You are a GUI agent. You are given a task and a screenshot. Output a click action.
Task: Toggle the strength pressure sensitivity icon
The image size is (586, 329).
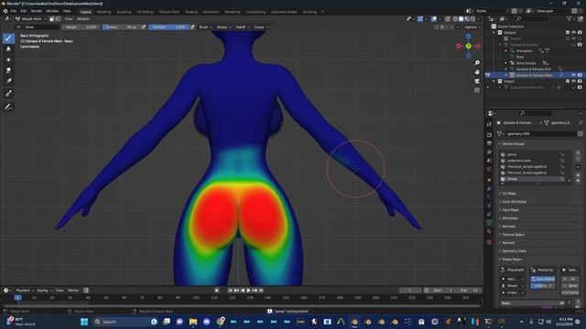[x=192, y=27]
